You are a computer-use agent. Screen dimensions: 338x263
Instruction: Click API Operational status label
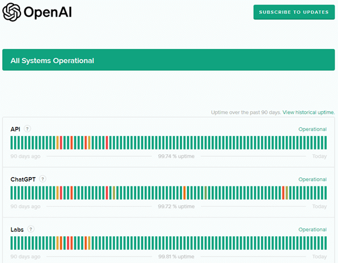[x=312, y=129]
